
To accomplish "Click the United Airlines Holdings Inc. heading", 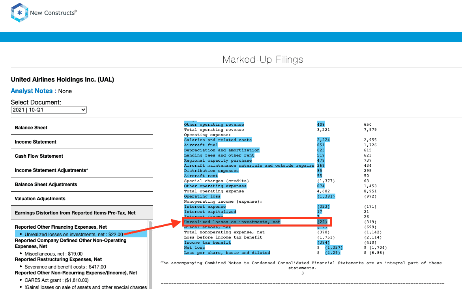I will [62, 80].
